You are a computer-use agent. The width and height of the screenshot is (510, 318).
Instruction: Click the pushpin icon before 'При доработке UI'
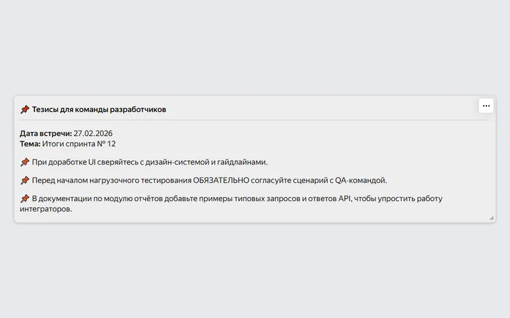pyautogui.click(x=25, y=162)
